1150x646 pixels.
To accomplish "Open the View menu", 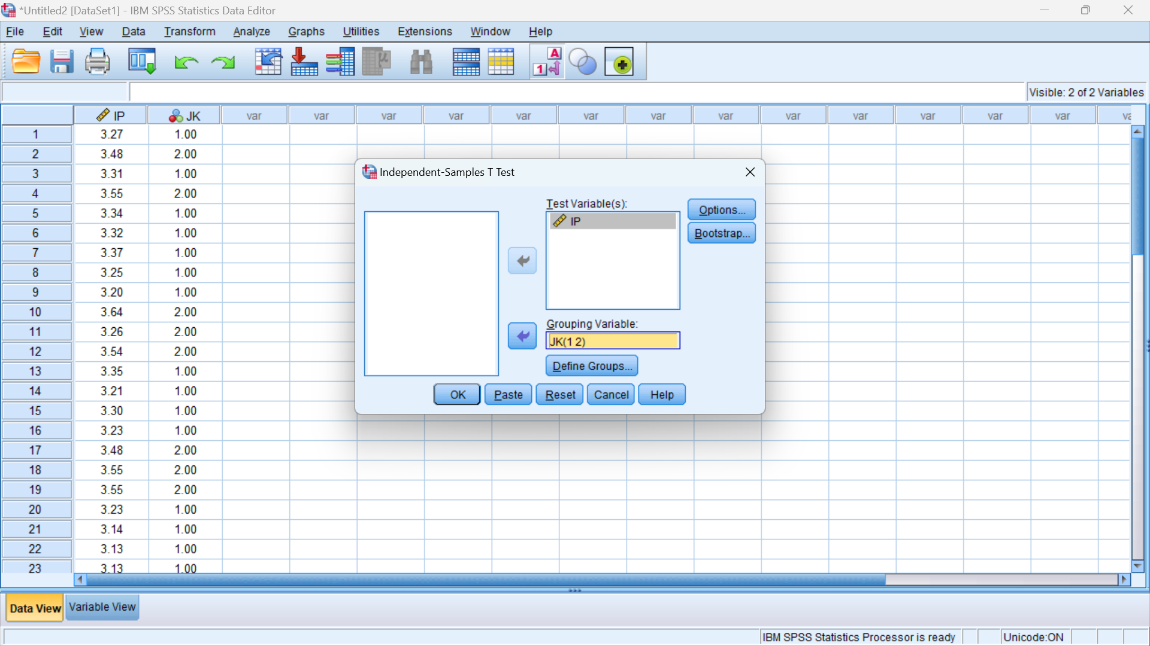I will click(91, 32).
